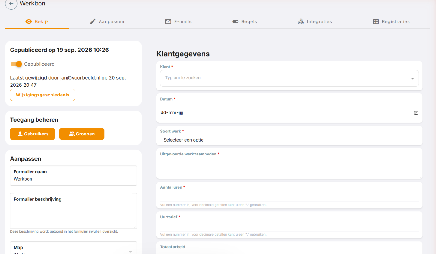Click the eye icon on Bekijk tab

29,21
